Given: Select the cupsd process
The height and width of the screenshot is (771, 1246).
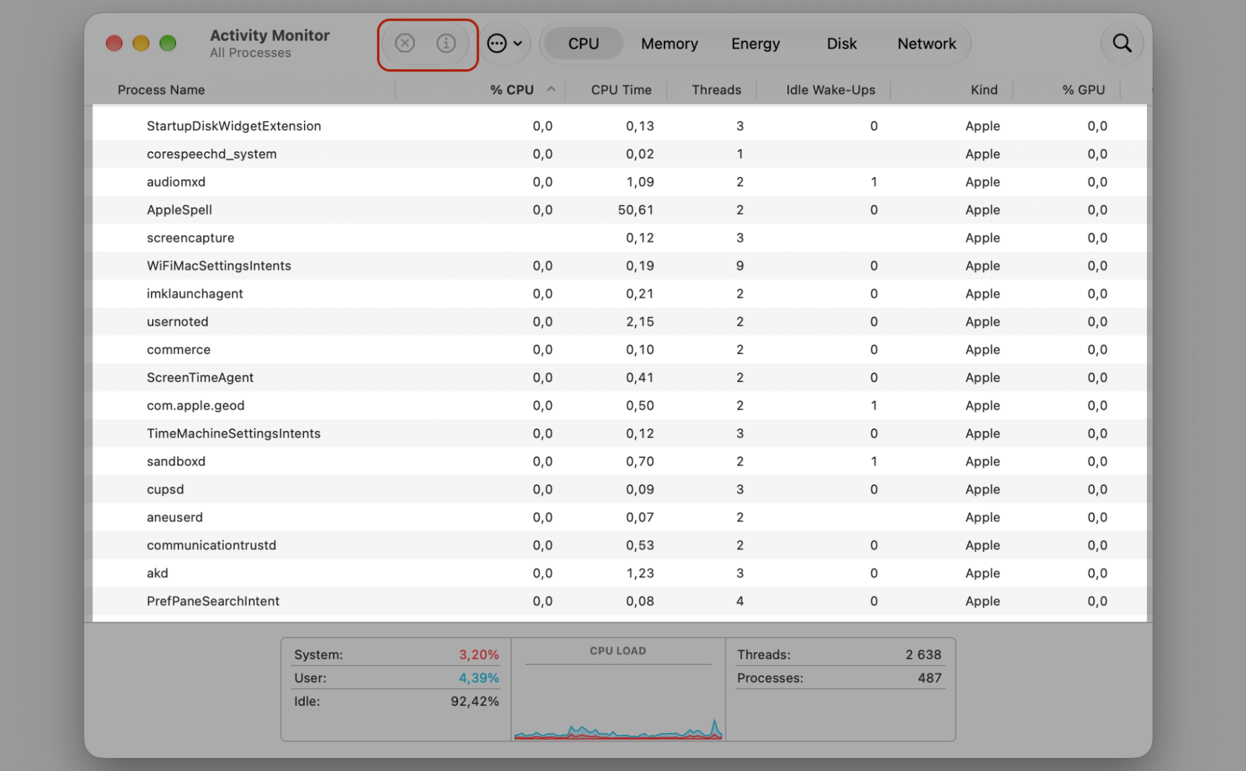Looking at the screenshot, I should 620,490.
